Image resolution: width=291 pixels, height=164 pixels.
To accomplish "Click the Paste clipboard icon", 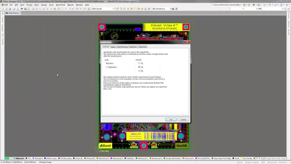I will point(55,9).
